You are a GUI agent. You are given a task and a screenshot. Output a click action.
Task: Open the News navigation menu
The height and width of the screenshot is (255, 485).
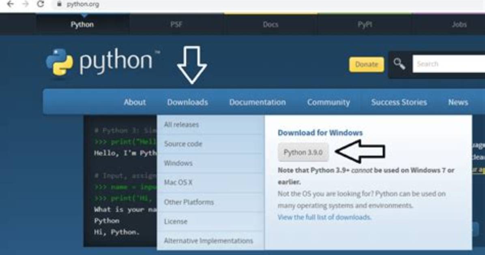tap(458, 102)
